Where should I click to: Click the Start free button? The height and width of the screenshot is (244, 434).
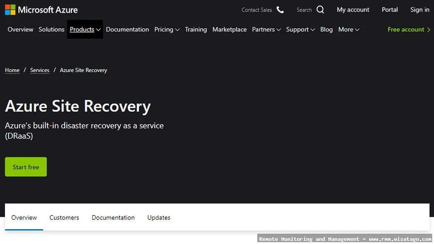[26, 167]
